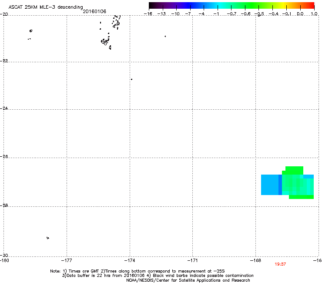Click the 'ASCAT 25KM MLE-3 descending' title
This screenshot has height=283, width=322.
(46, 7)
